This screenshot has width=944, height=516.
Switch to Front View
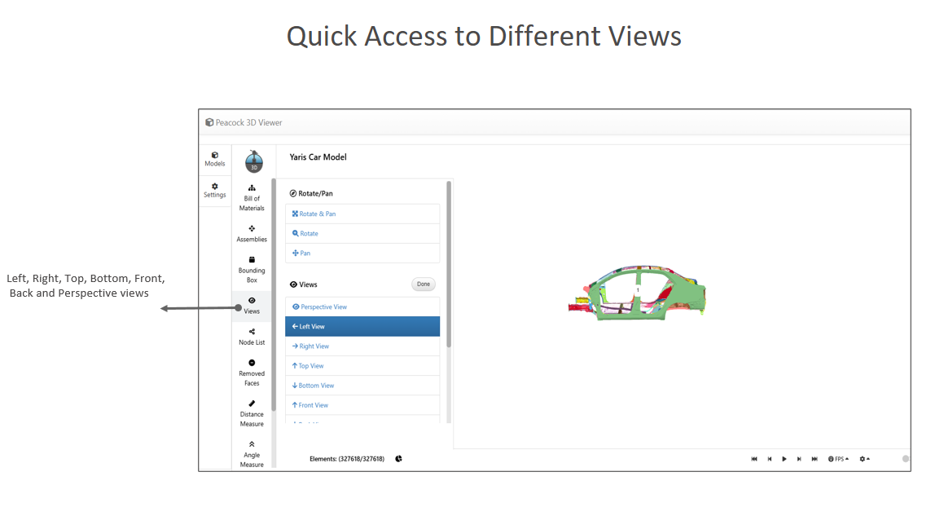pyautogui.click(x=362, y=405)
